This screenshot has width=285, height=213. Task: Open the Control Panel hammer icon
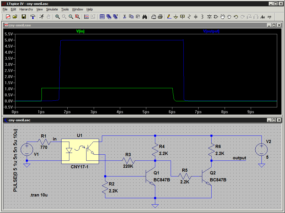[x=33, y=17]
